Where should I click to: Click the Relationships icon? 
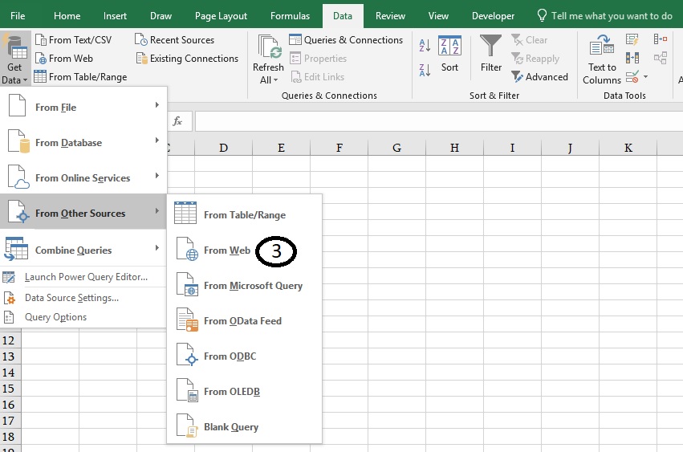[661, 58]
